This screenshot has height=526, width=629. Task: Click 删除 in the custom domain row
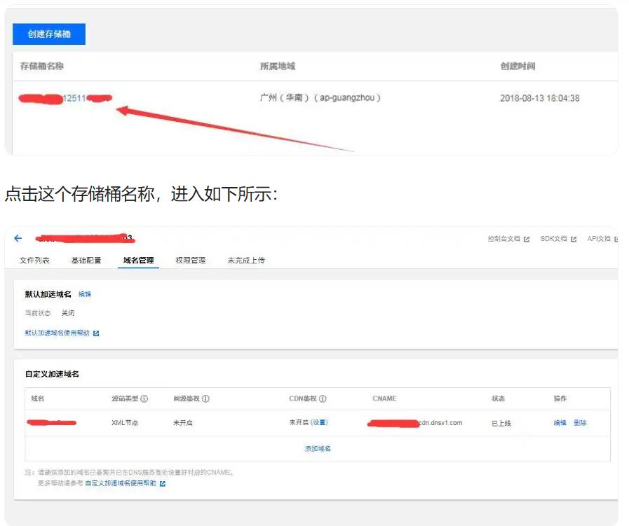click(x=580, y=423)
